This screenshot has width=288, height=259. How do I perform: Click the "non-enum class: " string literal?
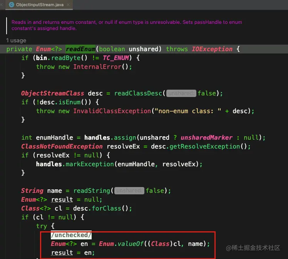[188, 111]
